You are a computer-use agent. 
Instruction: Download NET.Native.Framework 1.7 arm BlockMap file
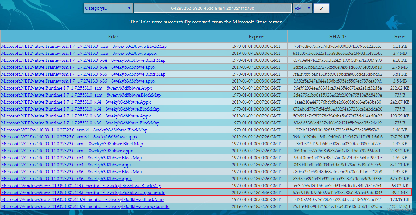pos(84,46)
